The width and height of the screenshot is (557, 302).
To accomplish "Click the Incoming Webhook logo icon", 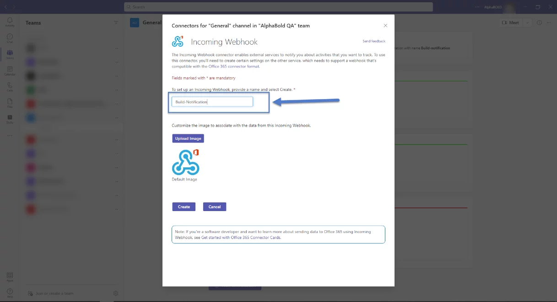I will click(x=178, y=42).
